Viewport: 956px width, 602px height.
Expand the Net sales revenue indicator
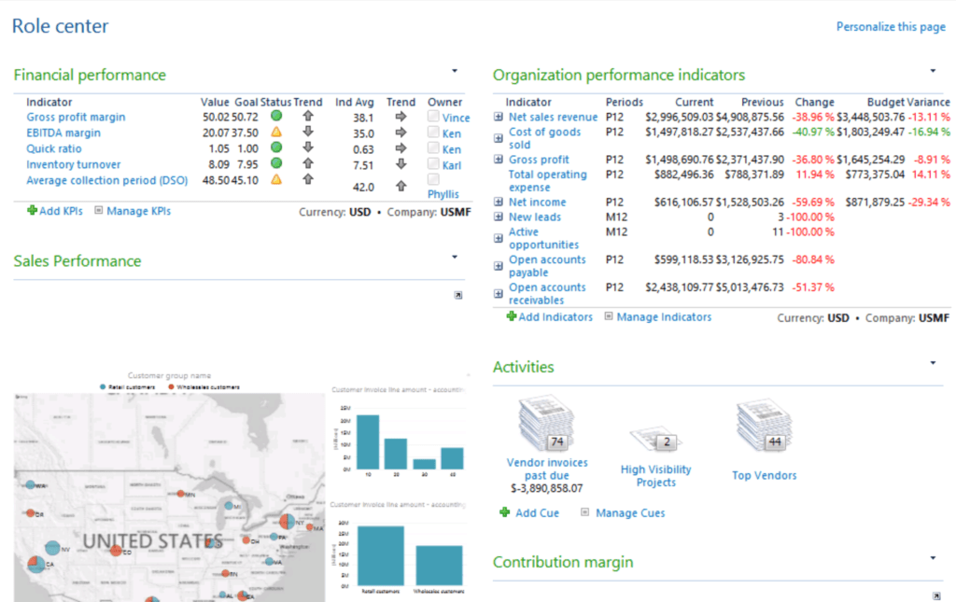[498, 117]
